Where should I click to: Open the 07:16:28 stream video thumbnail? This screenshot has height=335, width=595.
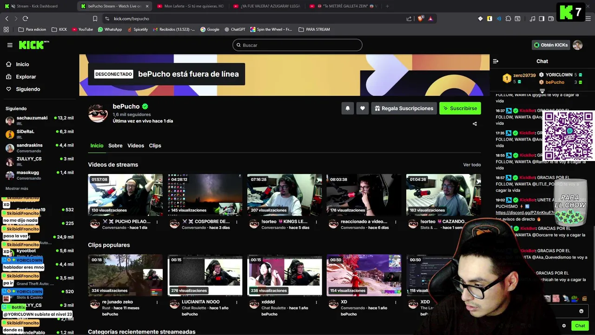coord(284,195)
